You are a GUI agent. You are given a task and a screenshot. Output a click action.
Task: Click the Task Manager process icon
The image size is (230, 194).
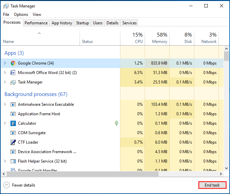[x=13, y=82]
